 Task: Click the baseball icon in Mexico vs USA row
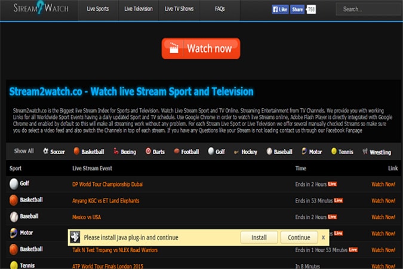click(14, 217)
